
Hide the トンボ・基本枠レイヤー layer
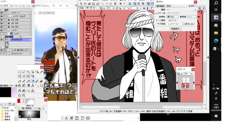2,50
